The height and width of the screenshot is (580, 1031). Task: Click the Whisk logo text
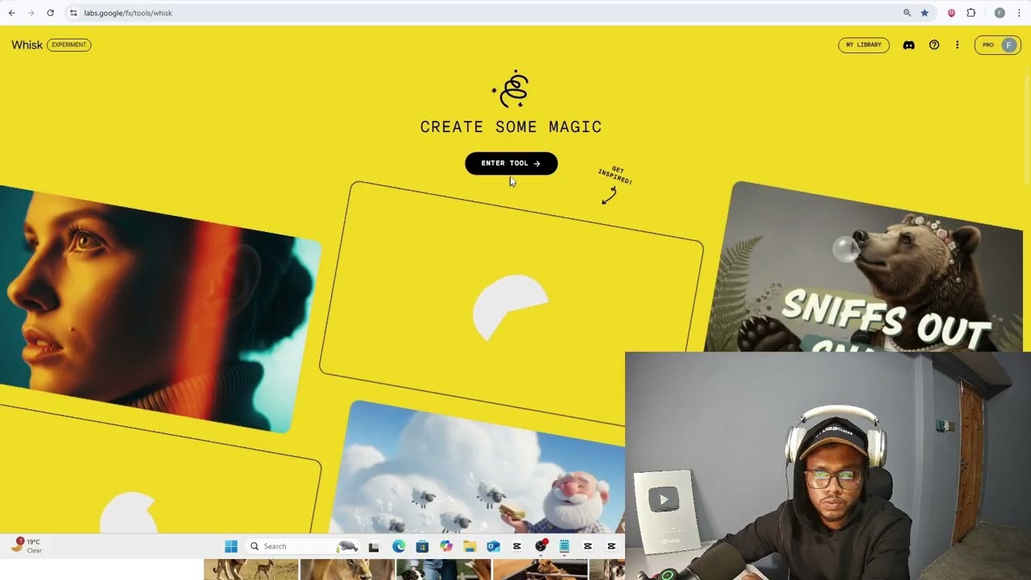(x=27, y=45)
